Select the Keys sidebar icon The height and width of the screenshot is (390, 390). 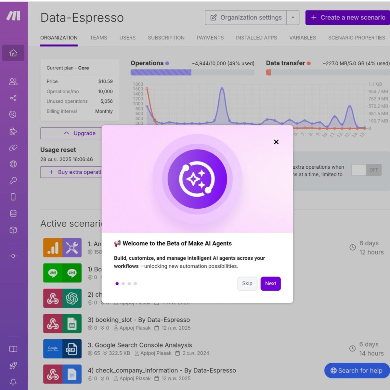13,180
